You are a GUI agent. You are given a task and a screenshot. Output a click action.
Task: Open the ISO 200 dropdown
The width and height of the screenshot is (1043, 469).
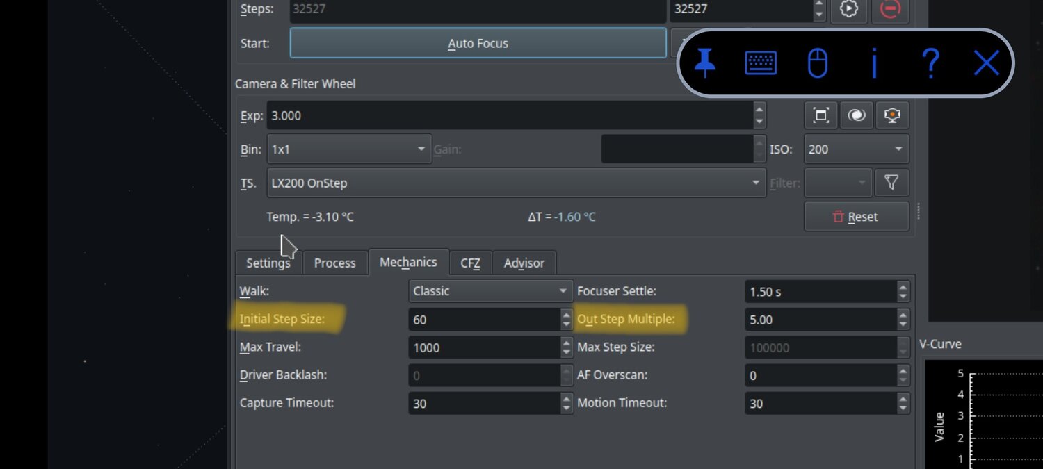pos(857,149)
